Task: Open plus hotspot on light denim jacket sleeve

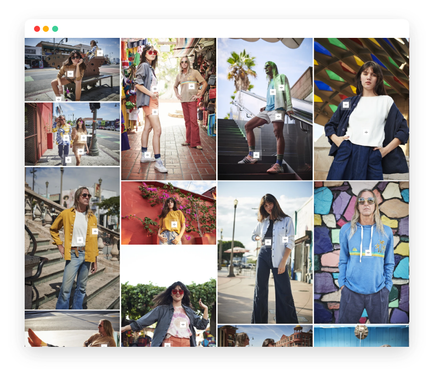Action: [x=285, y=239]
